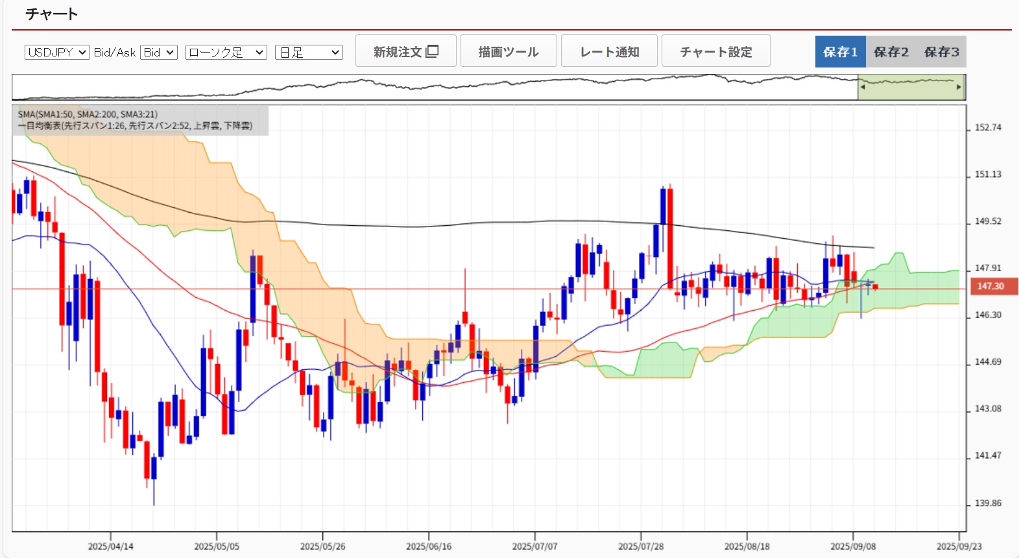This screenshot has width=1019, height=558.
Task: Click the right handle arrow of overview range
Action: coord(959,87)
